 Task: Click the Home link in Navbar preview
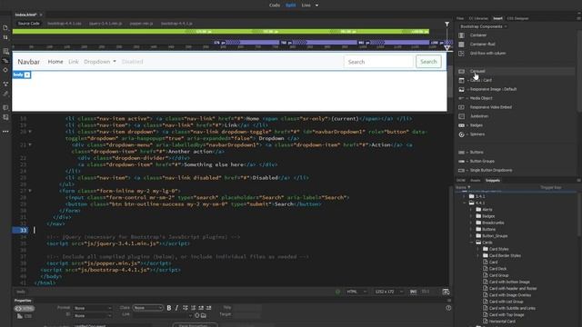pyautogui.click(x=55, y=62)
